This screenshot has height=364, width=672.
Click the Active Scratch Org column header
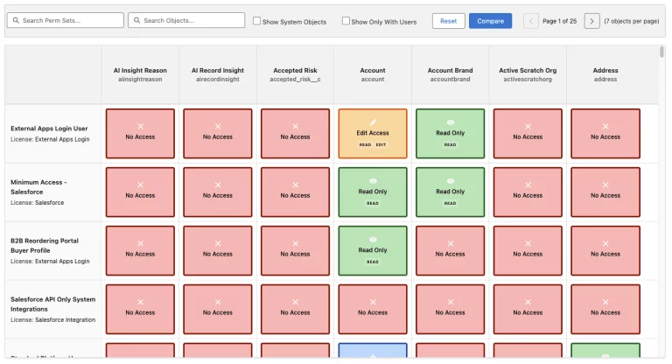point(528,74)
